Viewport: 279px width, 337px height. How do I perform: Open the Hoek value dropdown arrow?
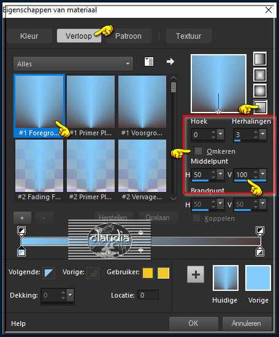pyautogui.click(x=221, y=134)
